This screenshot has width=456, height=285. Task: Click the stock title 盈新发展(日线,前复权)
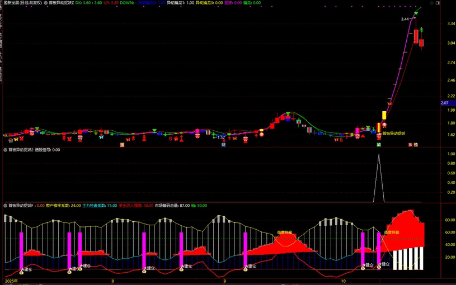point(22,3)
